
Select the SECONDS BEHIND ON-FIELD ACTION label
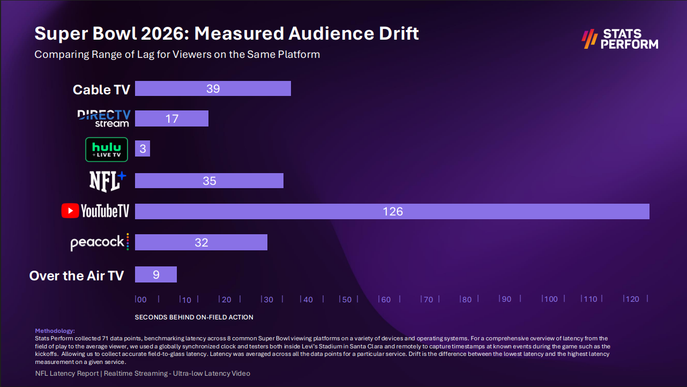tap(194, 317)
